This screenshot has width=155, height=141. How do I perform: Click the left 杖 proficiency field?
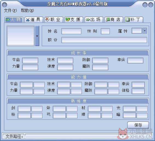[94, 109]
